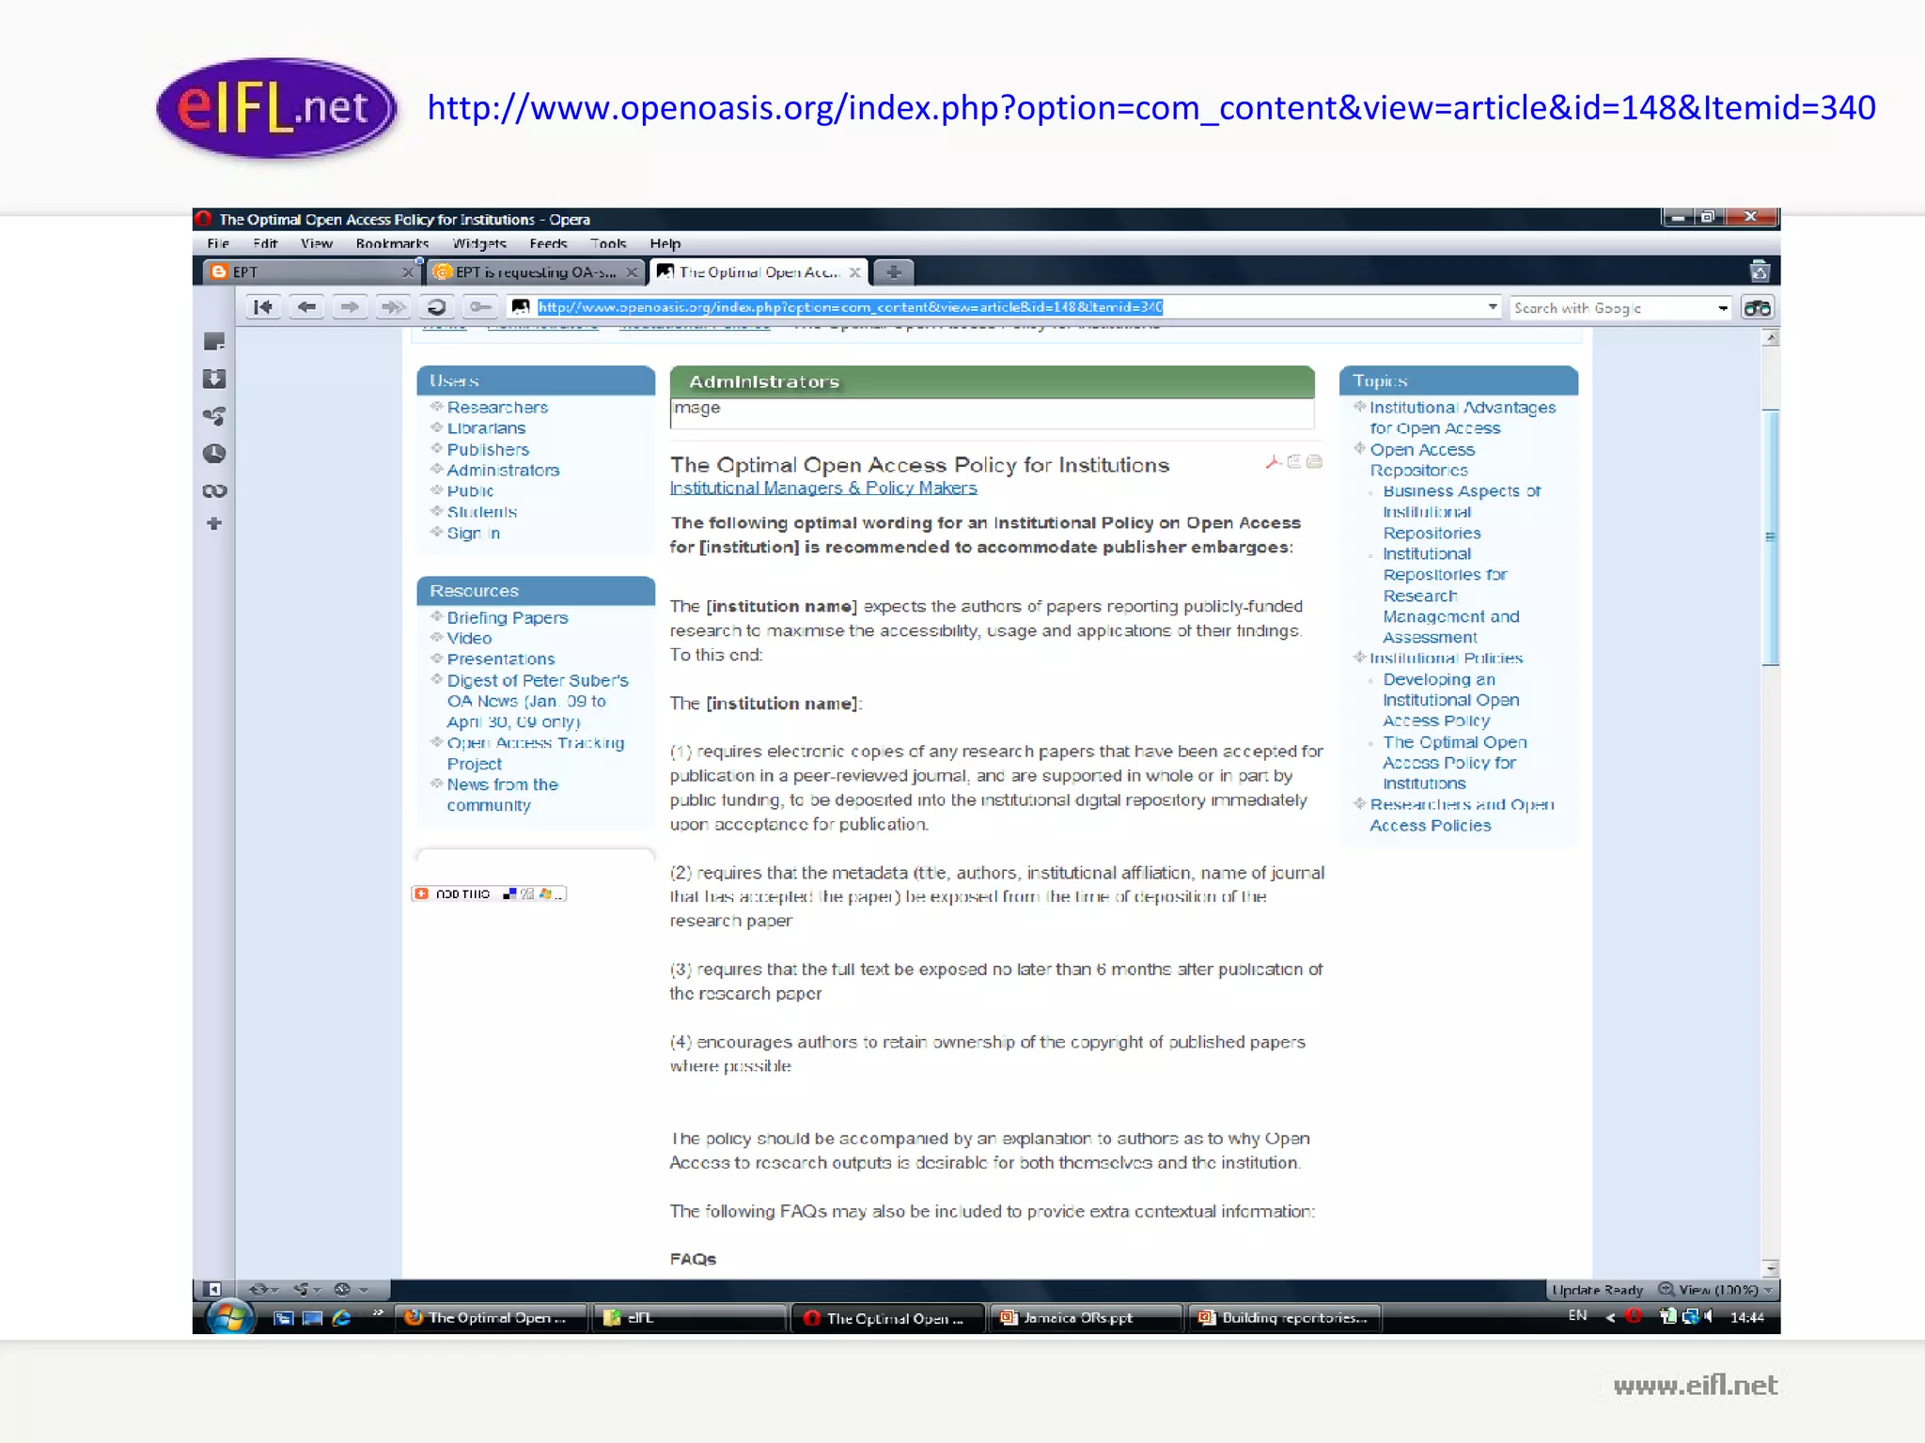Click the Researchers link
This screenshot has width=1925, height=1443.
pyautogui.click(x=497, y=407)
